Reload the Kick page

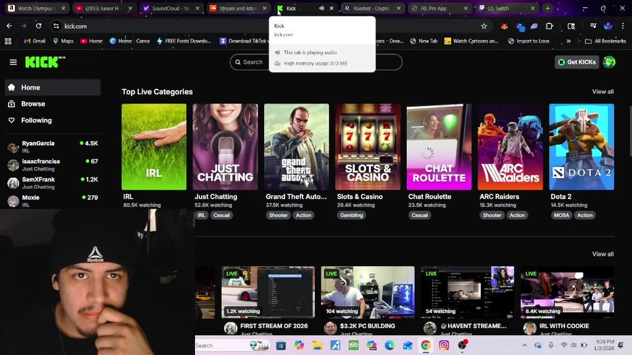point(39,26)
